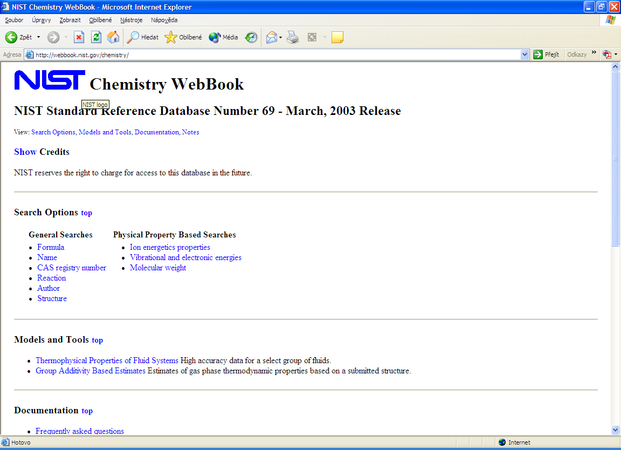This screenshot has width=621, height=450.
Task: Search by Formula link
Action: 51,247
